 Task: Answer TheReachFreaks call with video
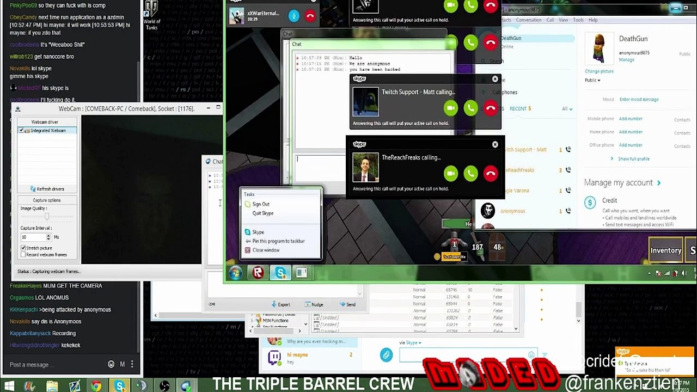(x=451, y=173)
